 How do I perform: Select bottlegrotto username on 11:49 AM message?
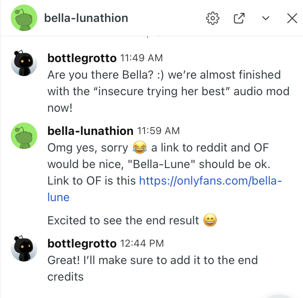pyautogui.click(x=82, y=58)
